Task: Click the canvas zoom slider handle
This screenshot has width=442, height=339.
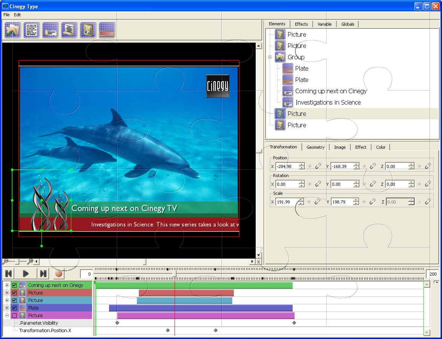Action: click(17, 262)
